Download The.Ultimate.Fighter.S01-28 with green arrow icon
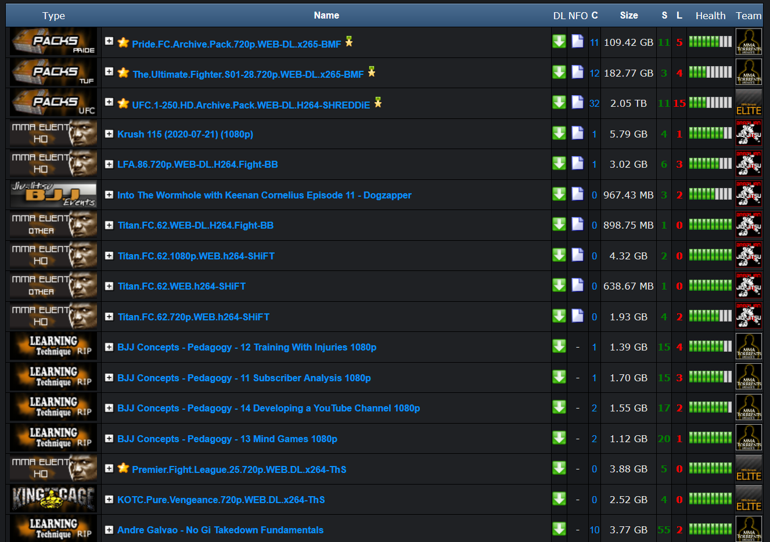Image resolution: width=770 pixels, height=542 pixels. pos(559,72)
